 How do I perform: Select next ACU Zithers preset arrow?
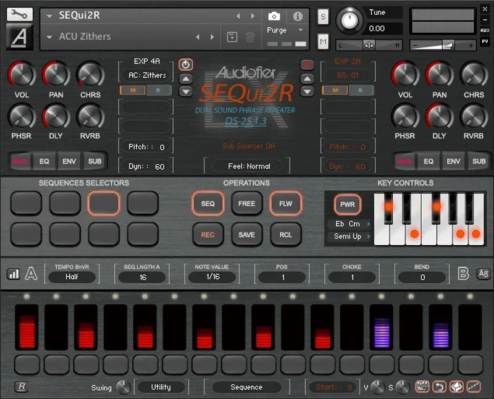pos(212,37)
